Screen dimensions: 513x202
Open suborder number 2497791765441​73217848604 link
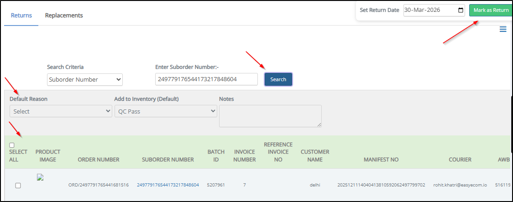coord(168,185)
